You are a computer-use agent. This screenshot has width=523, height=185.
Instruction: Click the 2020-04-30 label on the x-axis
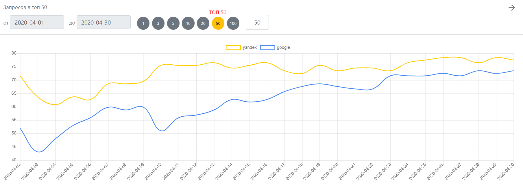pyautogui.click(x=506, y=171)
